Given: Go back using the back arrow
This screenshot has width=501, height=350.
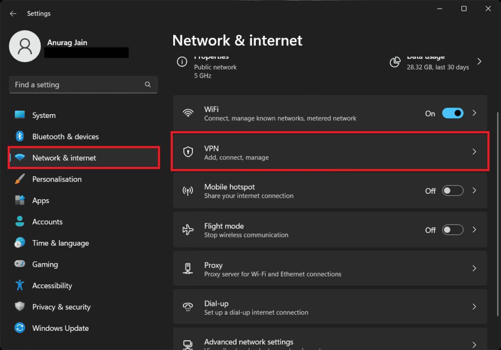Looking at the screenshot, I should (x=13, y=13).
